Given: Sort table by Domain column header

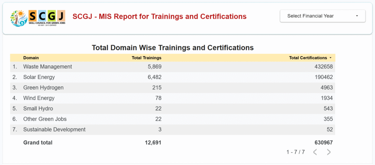Looking at the screenshot, I should [31, 58].
